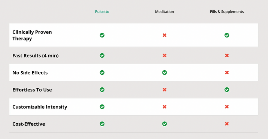Click Pills & Supplements checkmark for Effortless To Use
This screenshot has height=139, width=268.
click(x=227, y=90)
